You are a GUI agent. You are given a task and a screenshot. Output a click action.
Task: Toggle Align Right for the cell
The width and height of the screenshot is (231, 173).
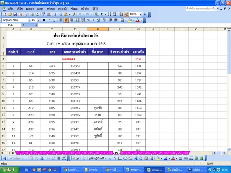(x=72, y=20)
